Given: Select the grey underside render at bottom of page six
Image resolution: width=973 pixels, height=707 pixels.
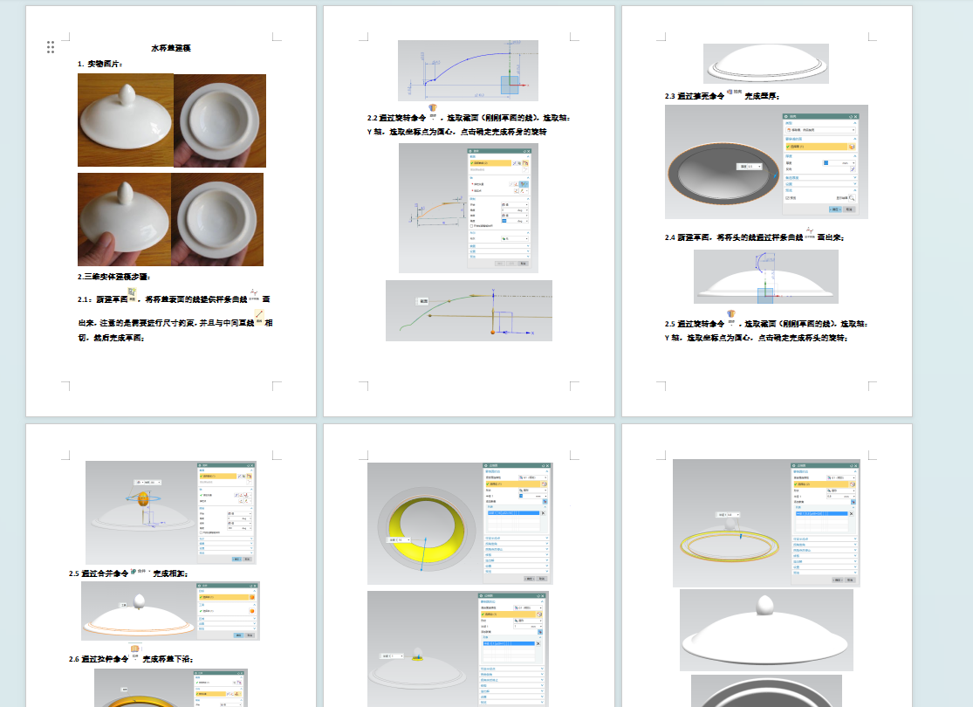Looking at the screenshot, I should pyautogui.click(x=766, y=691).
